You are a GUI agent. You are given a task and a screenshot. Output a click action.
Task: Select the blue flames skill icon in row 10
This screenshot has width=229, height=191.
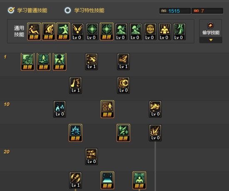[60, 109]
